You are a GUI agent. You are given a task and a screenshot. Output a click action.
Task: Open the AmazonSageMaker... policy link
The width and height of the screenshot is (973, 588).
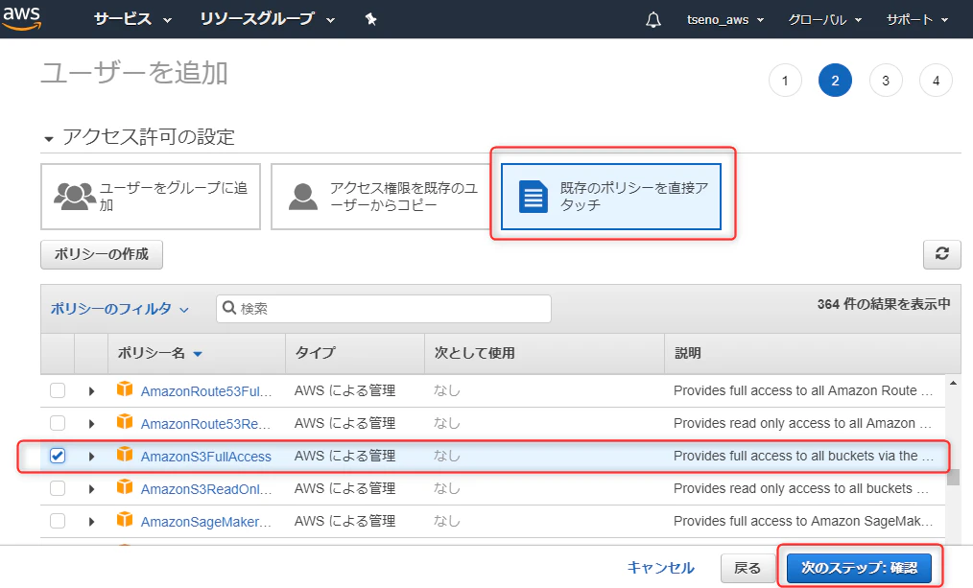[x=206, y=522]
